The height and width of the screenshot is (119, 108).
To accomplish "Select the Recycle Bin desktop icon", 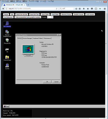I will (7, 41).
